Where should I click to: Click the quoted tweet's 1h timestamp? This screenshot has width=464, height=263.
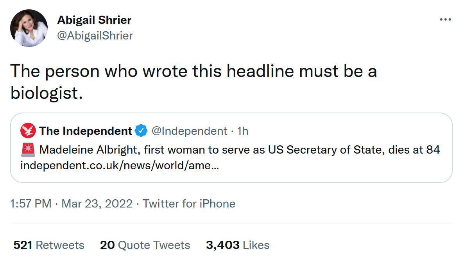[243, 131]
